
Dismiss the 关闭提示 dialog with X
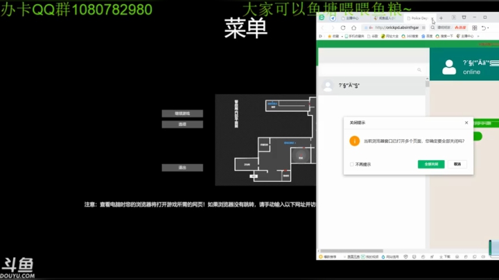coord(466,123)
